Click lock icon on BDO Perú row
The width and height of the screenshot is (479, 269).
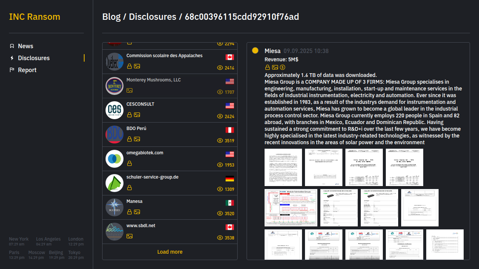[129, 139]
